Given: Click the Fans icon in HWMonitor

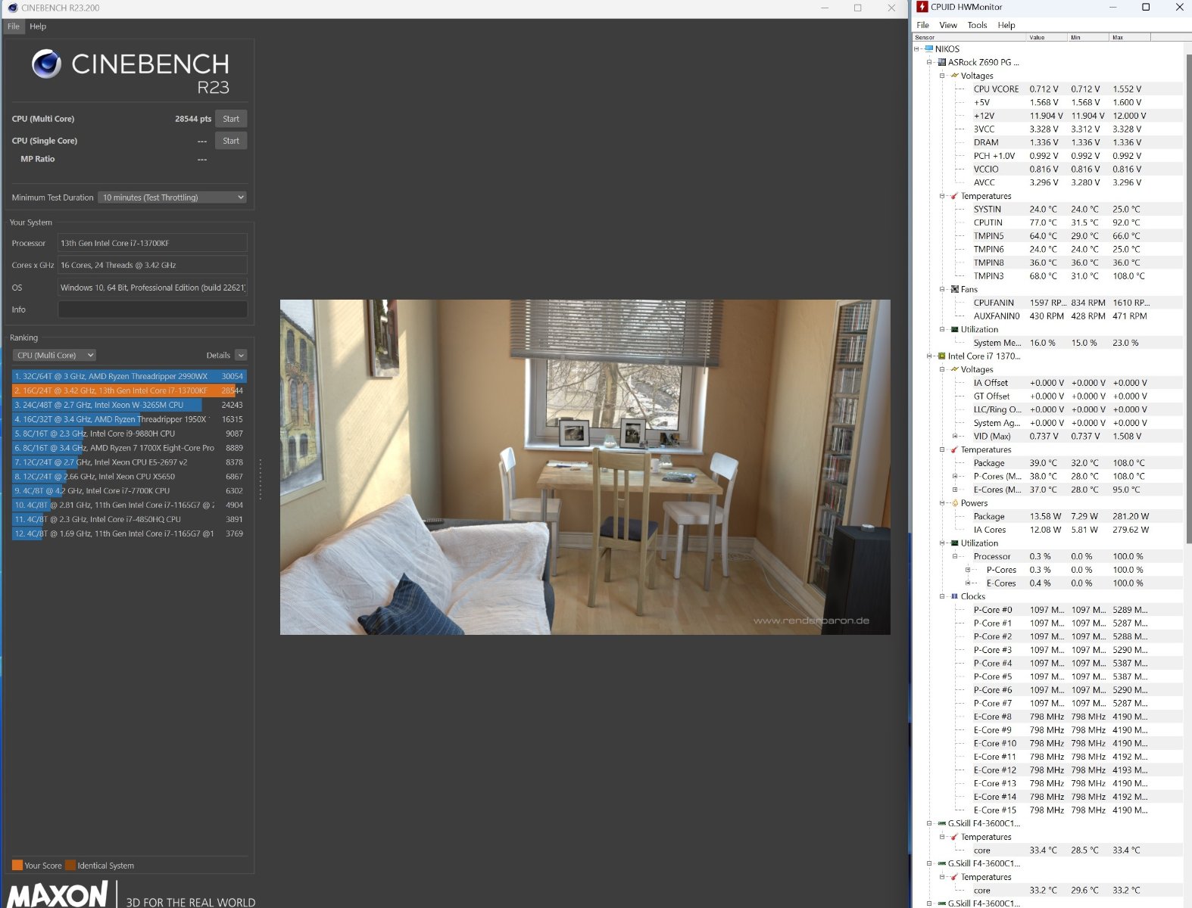Looking at the screenshot, I should point(954,289).
